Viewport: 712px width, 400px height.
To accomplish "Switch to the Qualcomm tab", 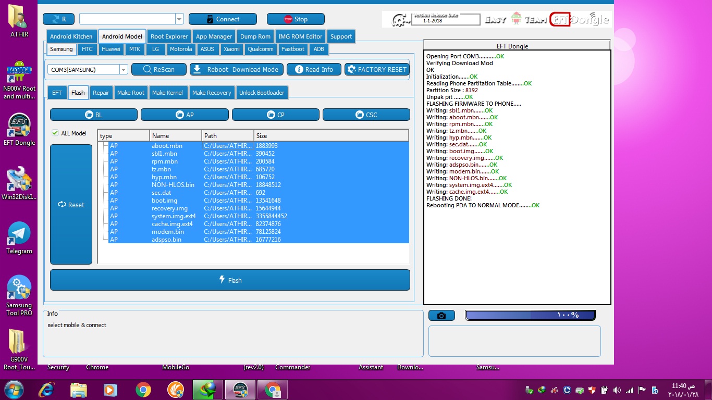I will click(261, 49).
